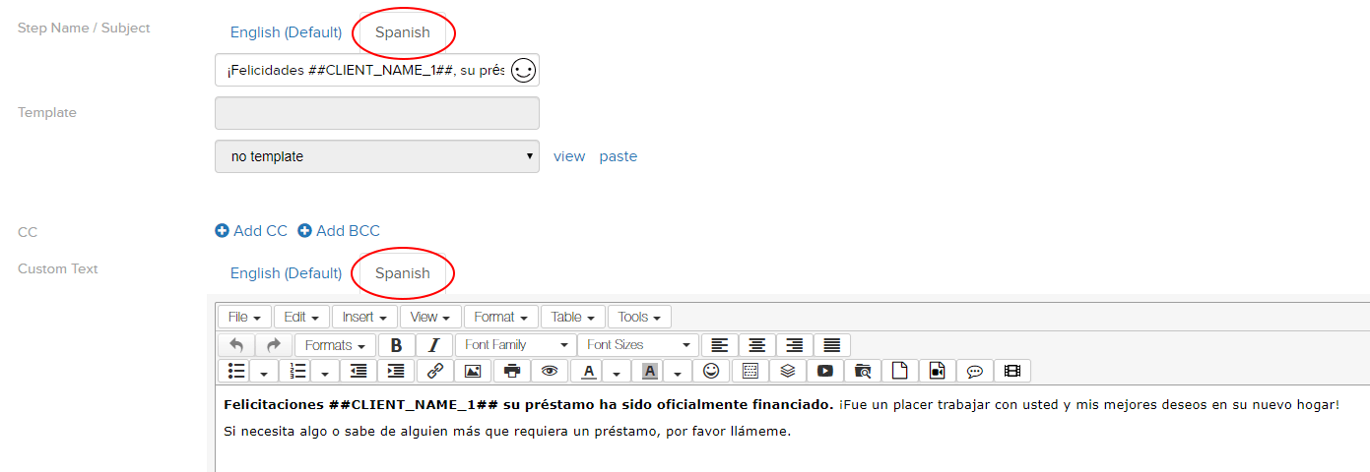The width and height of the screenshot is (1370, 472).
Task: Toggle italic formatting in the editor
Action: tap(433, 345)
